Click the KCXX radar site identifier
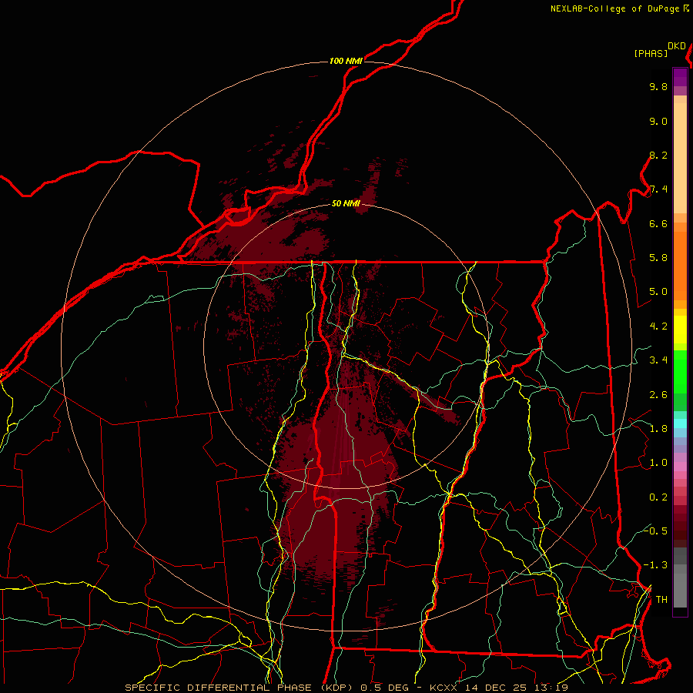This screenshot has height=693, width=693. pyautogui.click(x=444, y=688)
